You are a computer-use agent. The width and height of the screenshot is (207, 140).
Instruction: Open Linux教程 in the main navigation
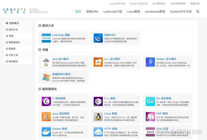[x=133, y=11]
